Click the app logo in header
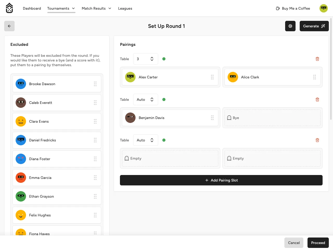Viewport: 333px width, 250px height. coord(9,8)
